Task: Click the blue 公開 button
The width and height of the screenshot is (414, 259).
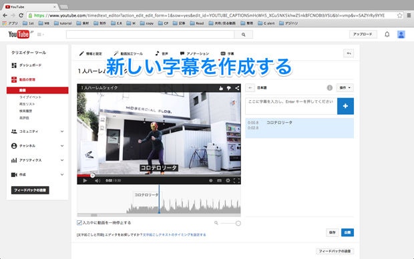Action: click(x=347, y=232)
